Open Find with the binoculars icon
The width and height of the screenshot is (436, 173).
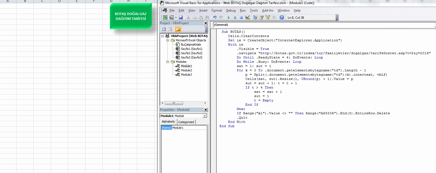tap(207, 17)
